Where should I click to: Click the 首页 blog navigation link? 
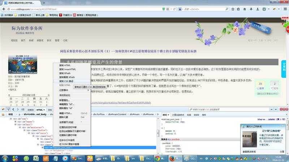pos(23,40)
